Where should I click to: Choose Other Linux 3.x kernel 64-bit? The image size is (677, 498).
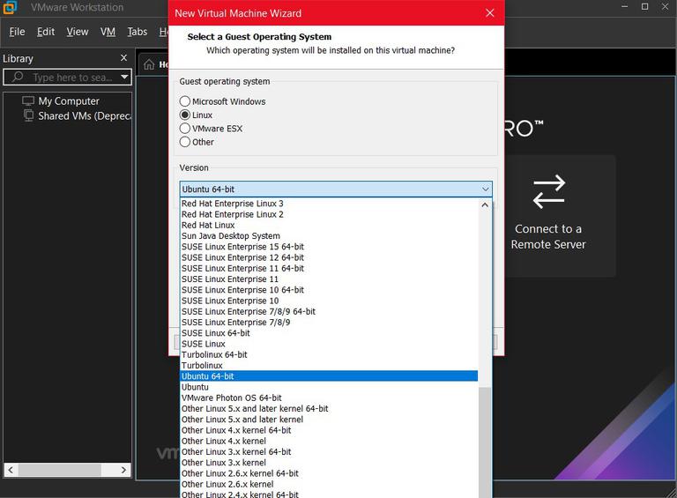pos(329,451)
